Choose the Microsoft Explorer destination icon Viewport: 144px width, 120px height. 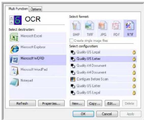click(15, 49)
